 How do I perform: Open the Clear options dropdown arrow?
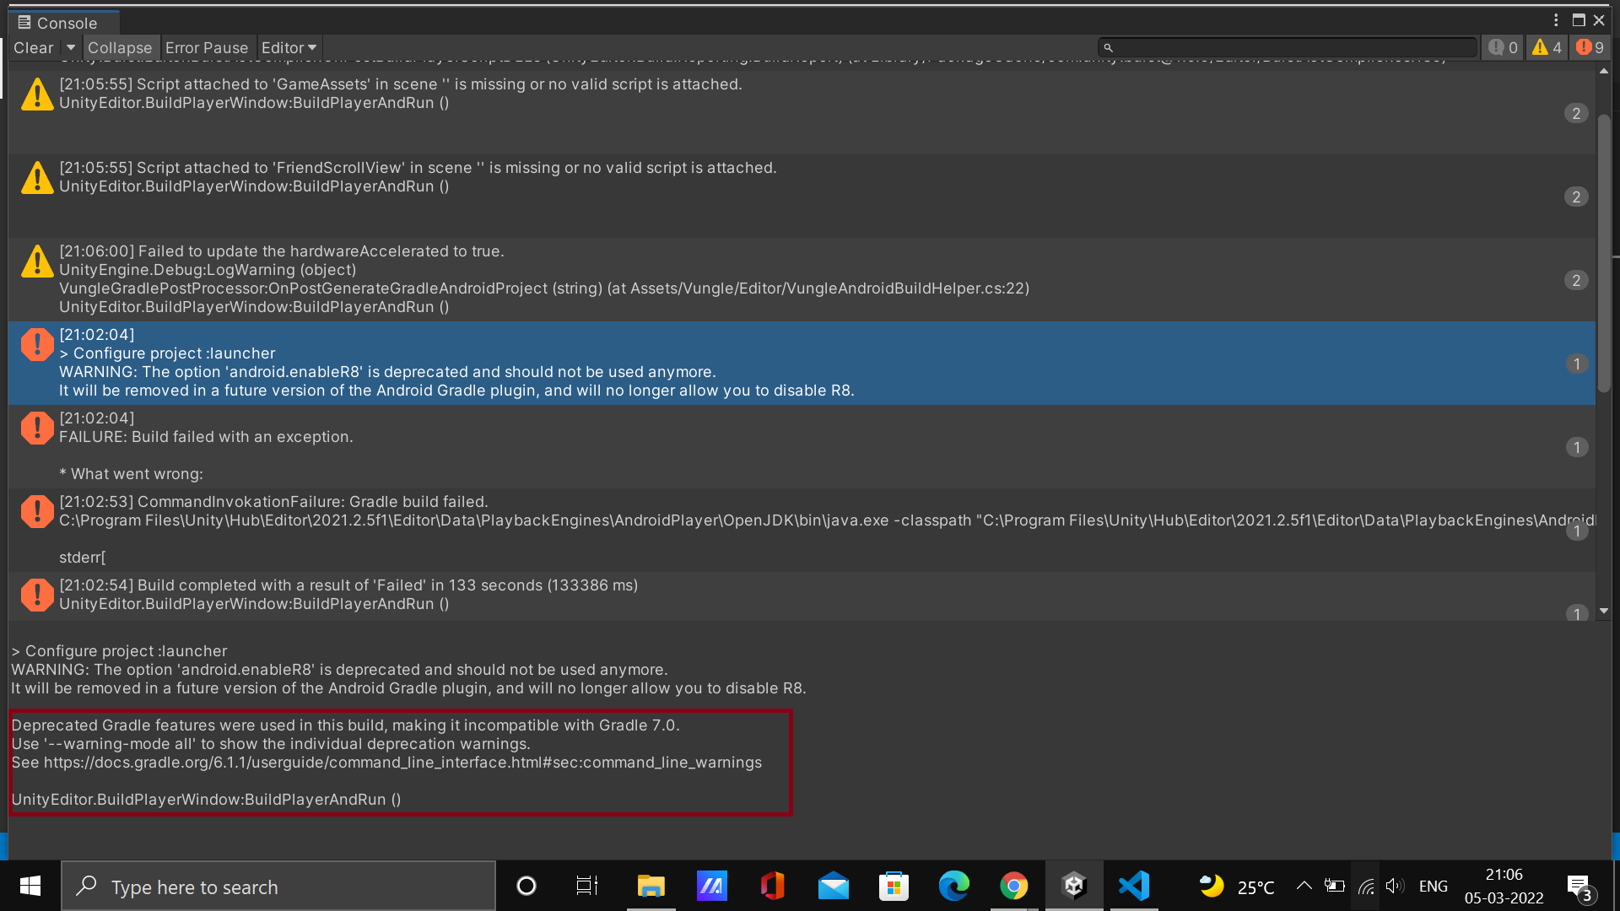[71, 48]
